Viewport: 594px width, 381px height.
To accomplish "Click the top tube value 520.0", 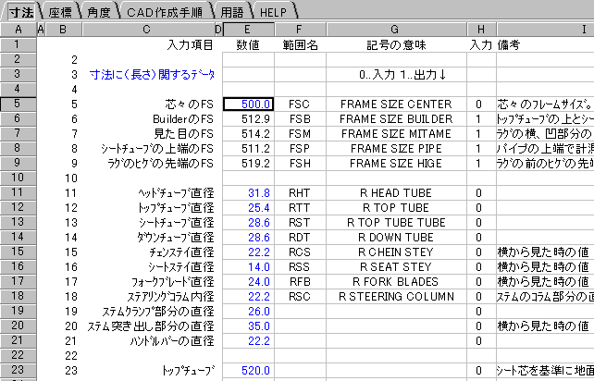I will (x=248, y=371).
